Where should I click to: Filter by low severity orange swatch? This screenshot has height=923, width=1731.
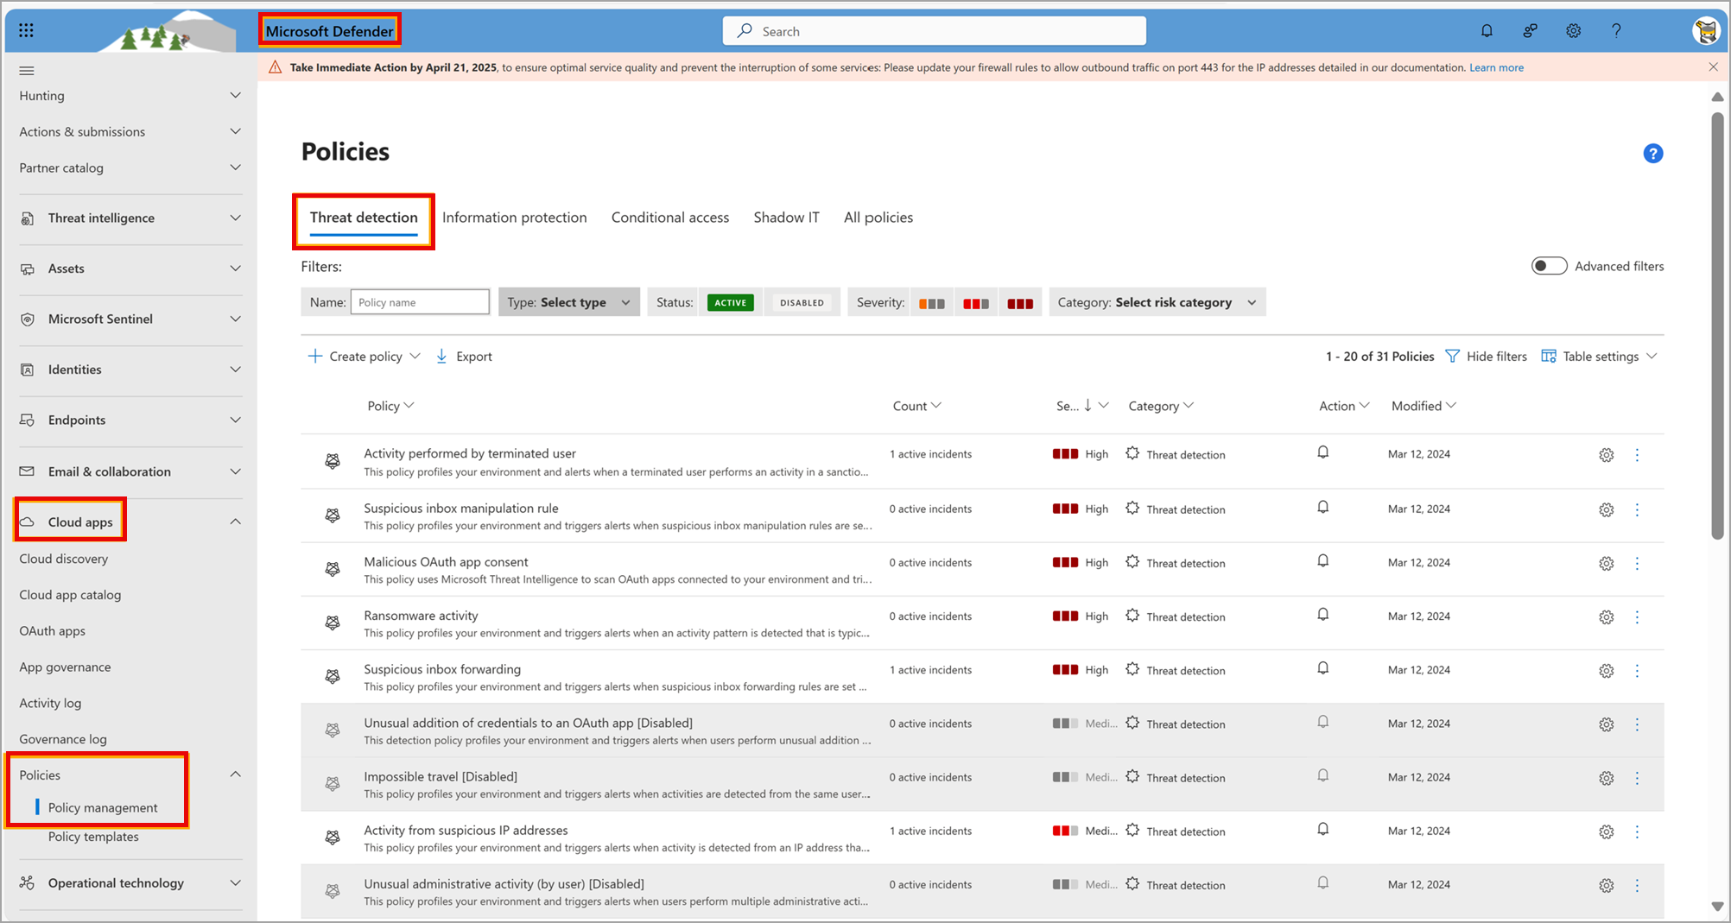click(x=931, y=303)
